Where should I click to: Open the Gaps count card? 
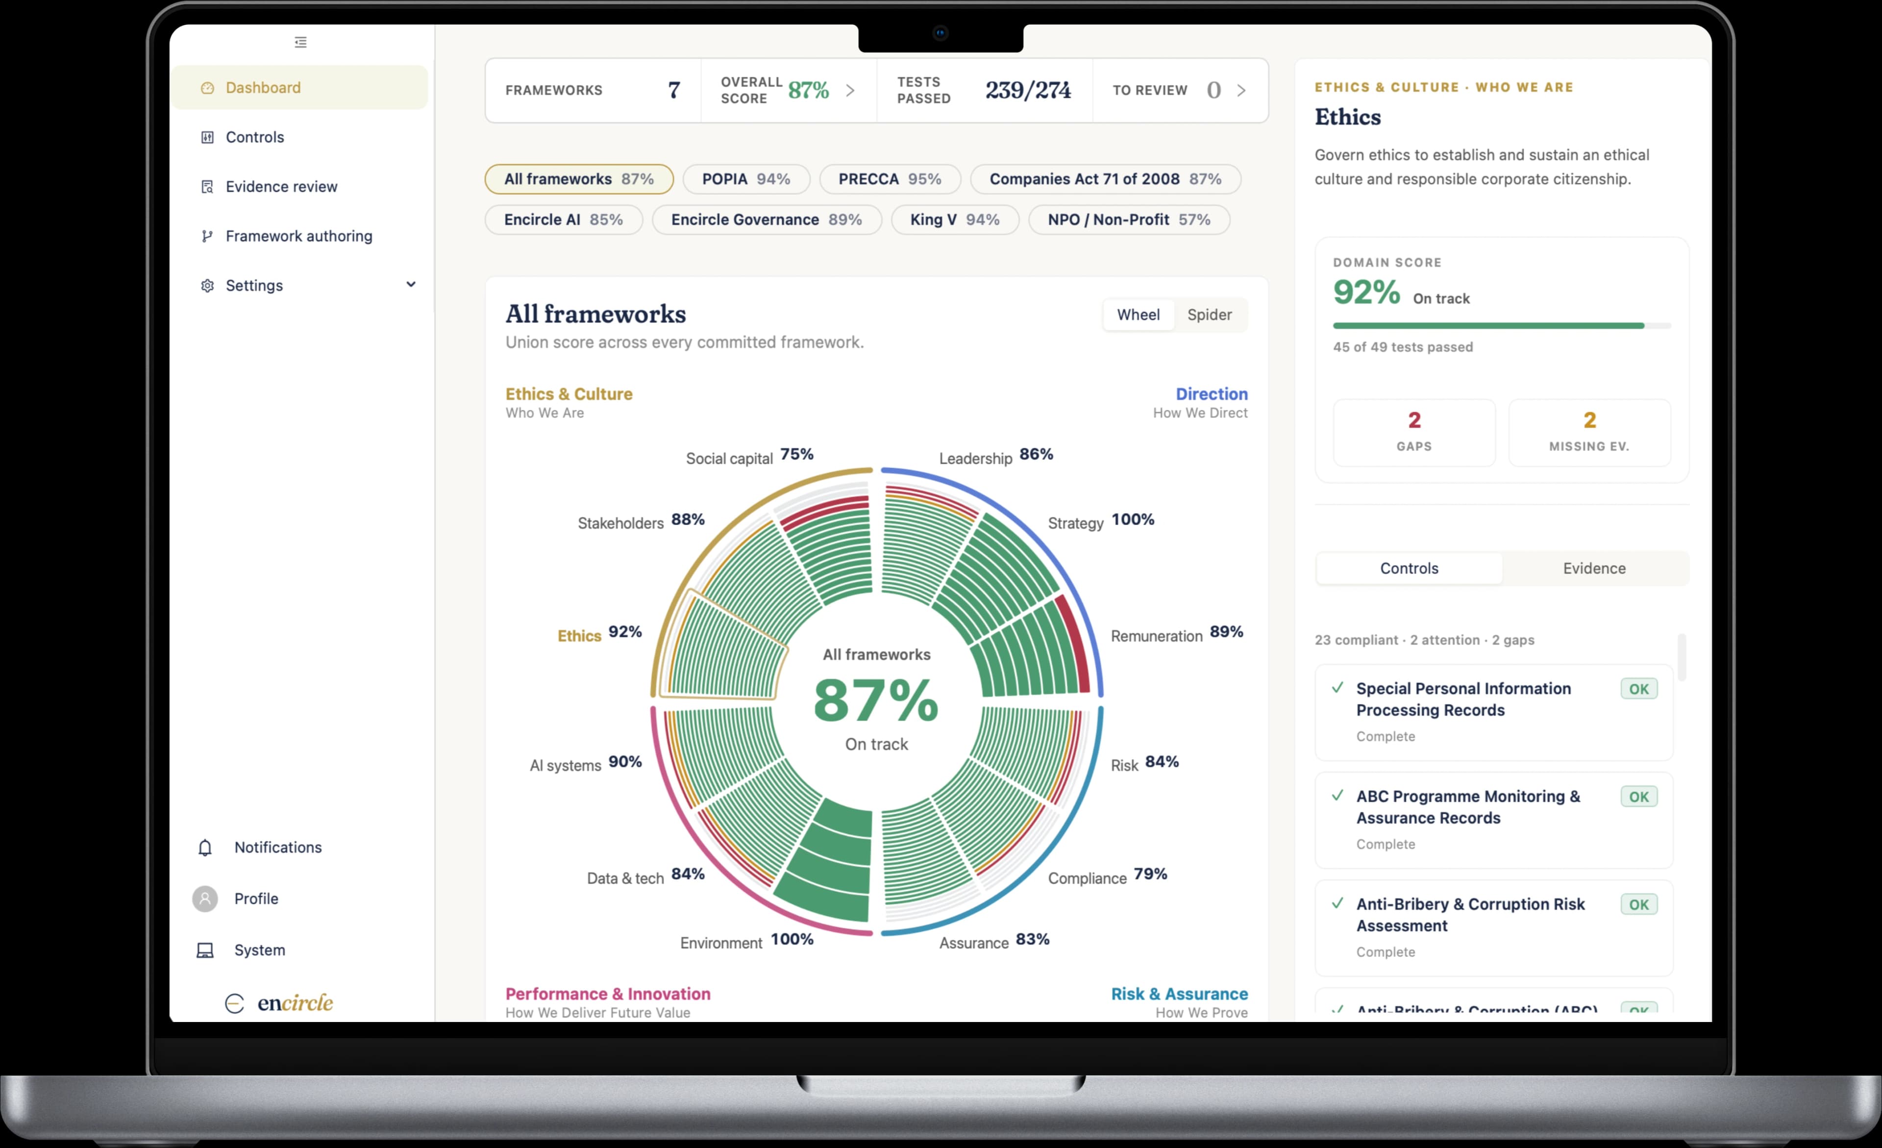click(x=1414, y=432)
